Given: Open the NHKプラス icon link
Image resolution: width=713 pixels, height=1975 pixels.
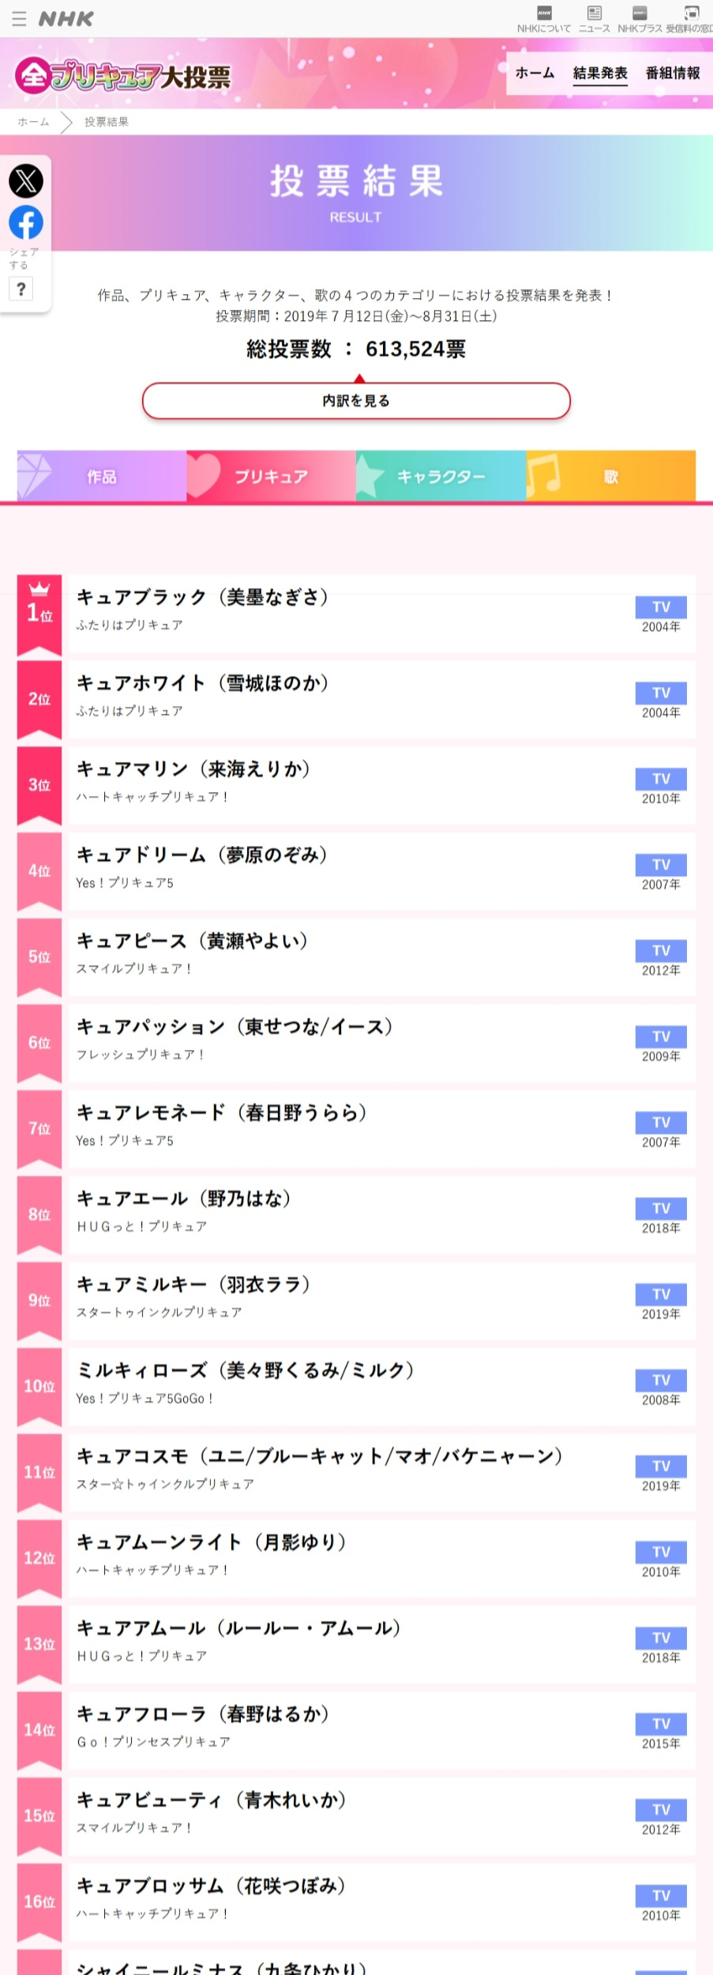Looking at the screenshot, I should coord(640,19).
